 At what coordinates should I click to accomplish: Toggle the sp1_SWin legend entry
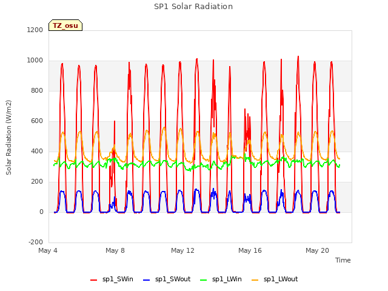pyautogui.click(x=112, y=279)
